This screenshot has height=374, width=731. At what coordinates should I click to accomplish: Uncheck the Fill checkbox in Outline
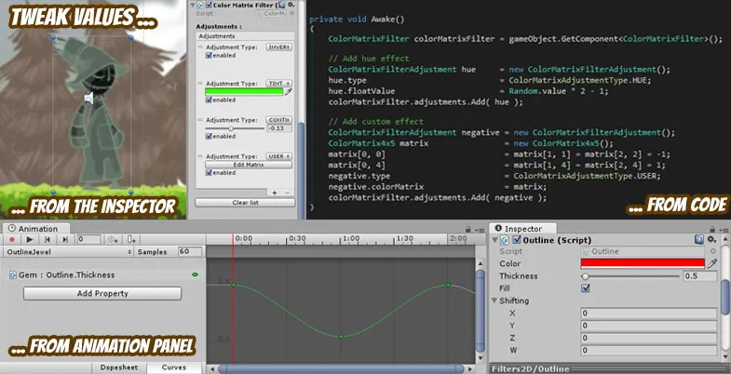[586, 288]
